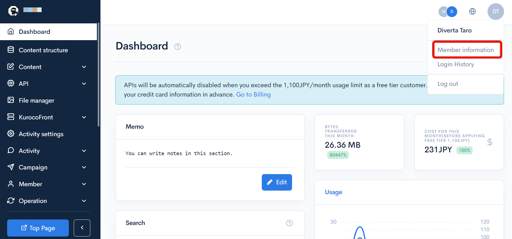The height and width of the screenshot is (239, 512).
Task: Open the Go to Billing link
Action: pyautogui.click(x=253, y=94)
